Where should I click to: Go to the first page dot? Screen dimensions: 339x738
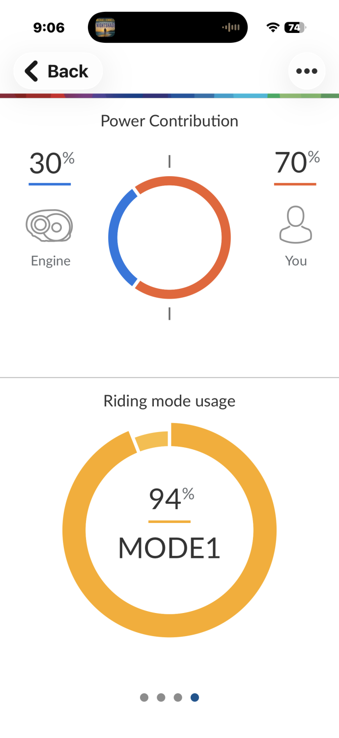pos(144,697)
